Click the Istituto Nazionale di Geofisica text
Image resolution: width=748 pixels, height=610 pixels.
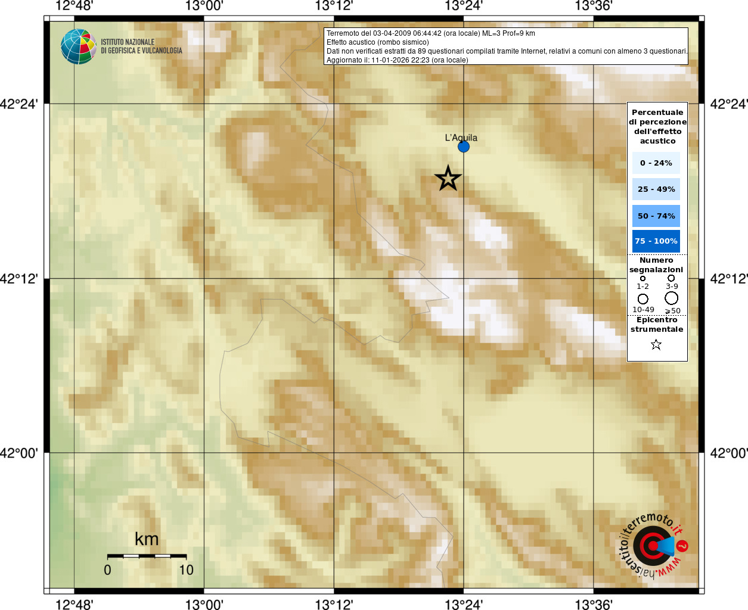[141, 46]
